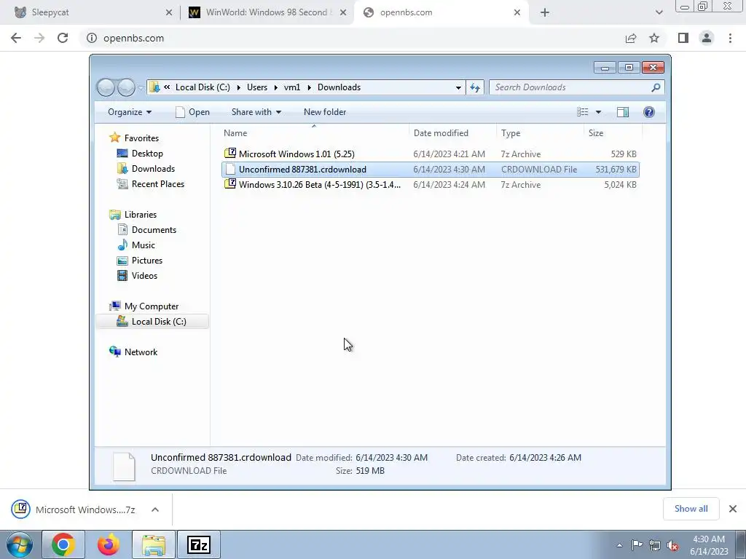This screenshot has height=559, width=746.
Task: Open the Share with menu
Action: [256, 112]
